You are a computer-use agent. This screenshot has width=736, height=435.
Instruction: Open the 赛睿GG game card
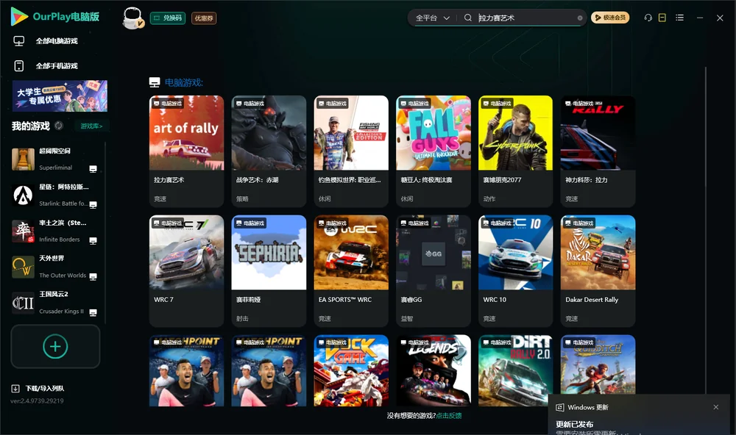click(x=434, y=270)
